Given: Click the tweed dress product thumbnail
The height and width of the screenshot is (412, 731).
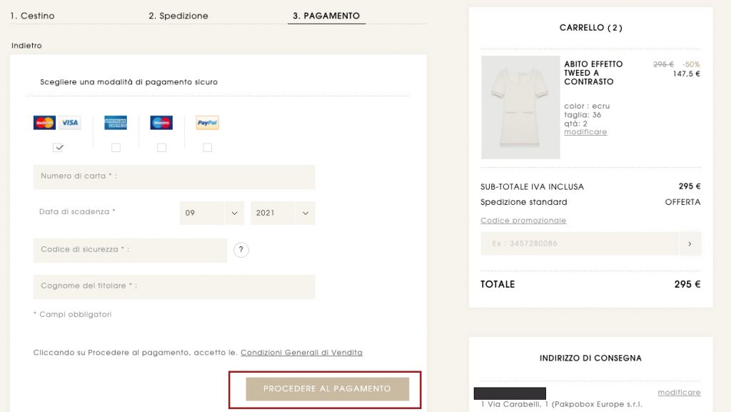Looking at the screenshot, I should pyautogui.click(x=520, y=107).
